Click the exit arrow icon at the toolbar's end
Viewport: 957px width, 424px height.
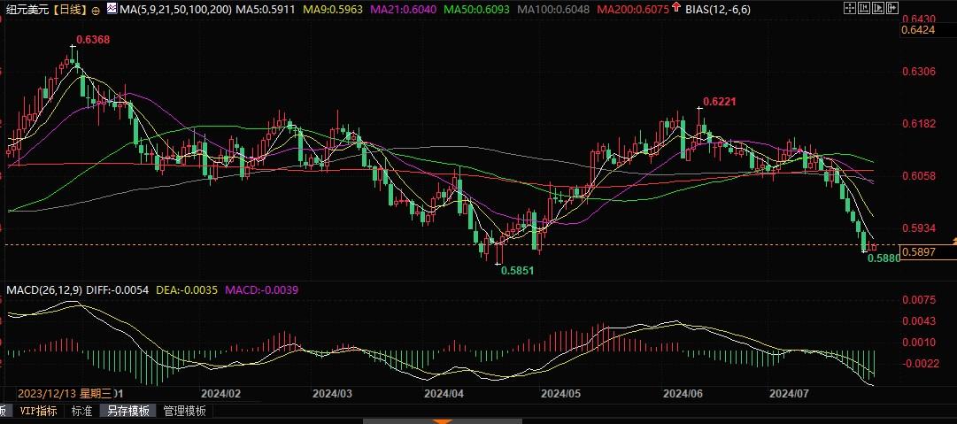click(892, 8)
